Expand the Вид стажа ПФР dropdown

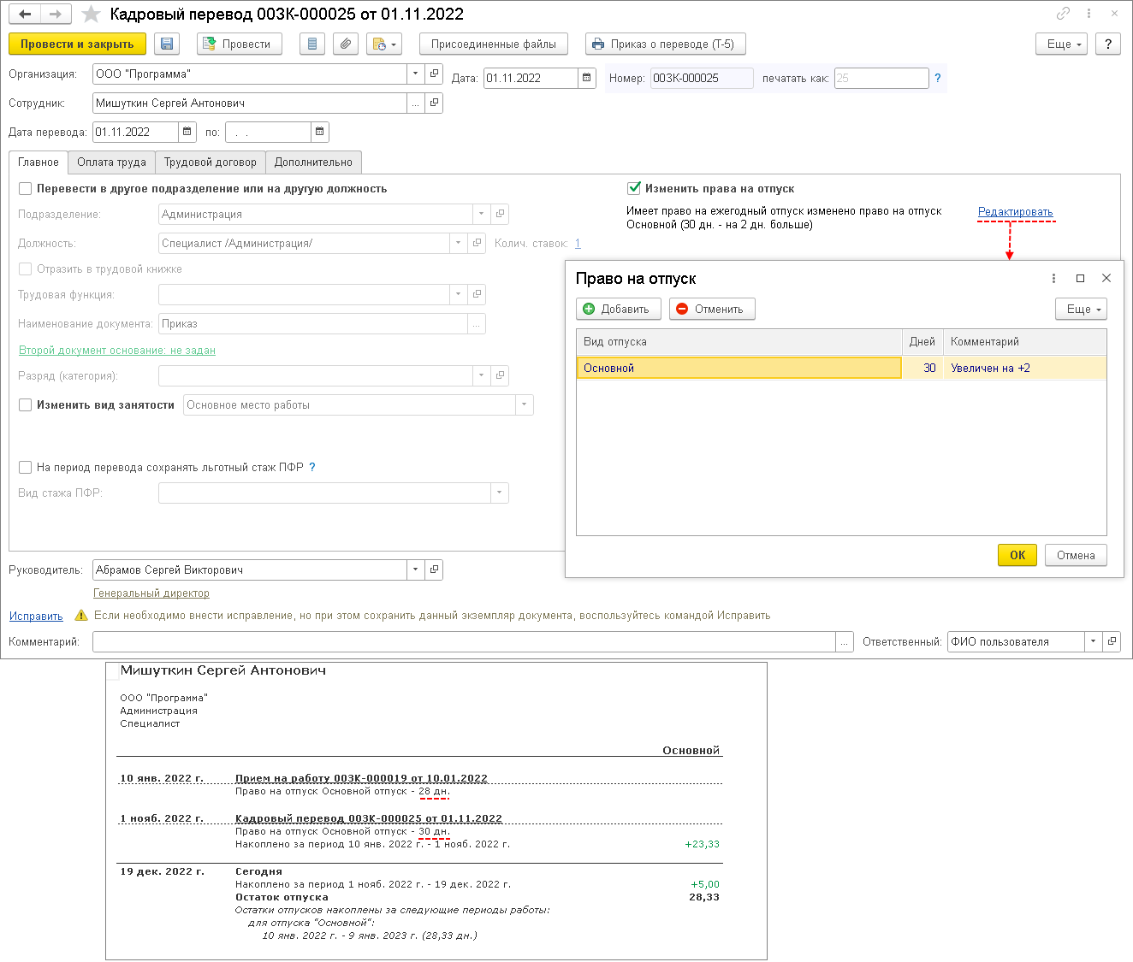pos(499,493)
